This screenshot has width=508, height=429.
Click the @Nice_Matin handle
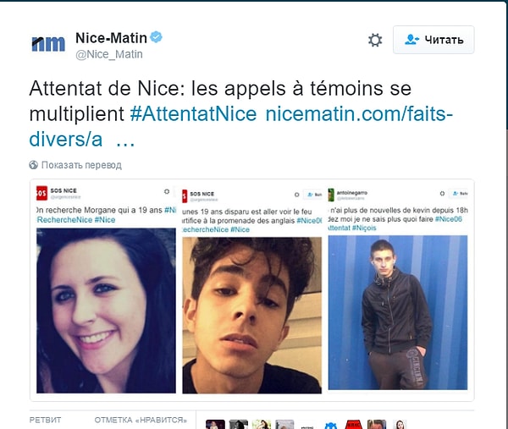pyautogui.click(x=109, y=54)
